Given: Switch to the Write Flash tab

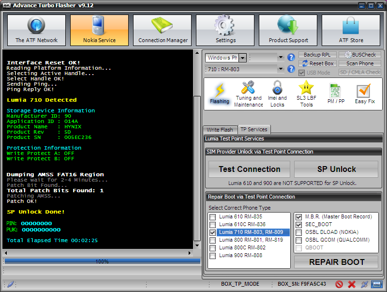Looking at the screenshot, I should 220,130.
